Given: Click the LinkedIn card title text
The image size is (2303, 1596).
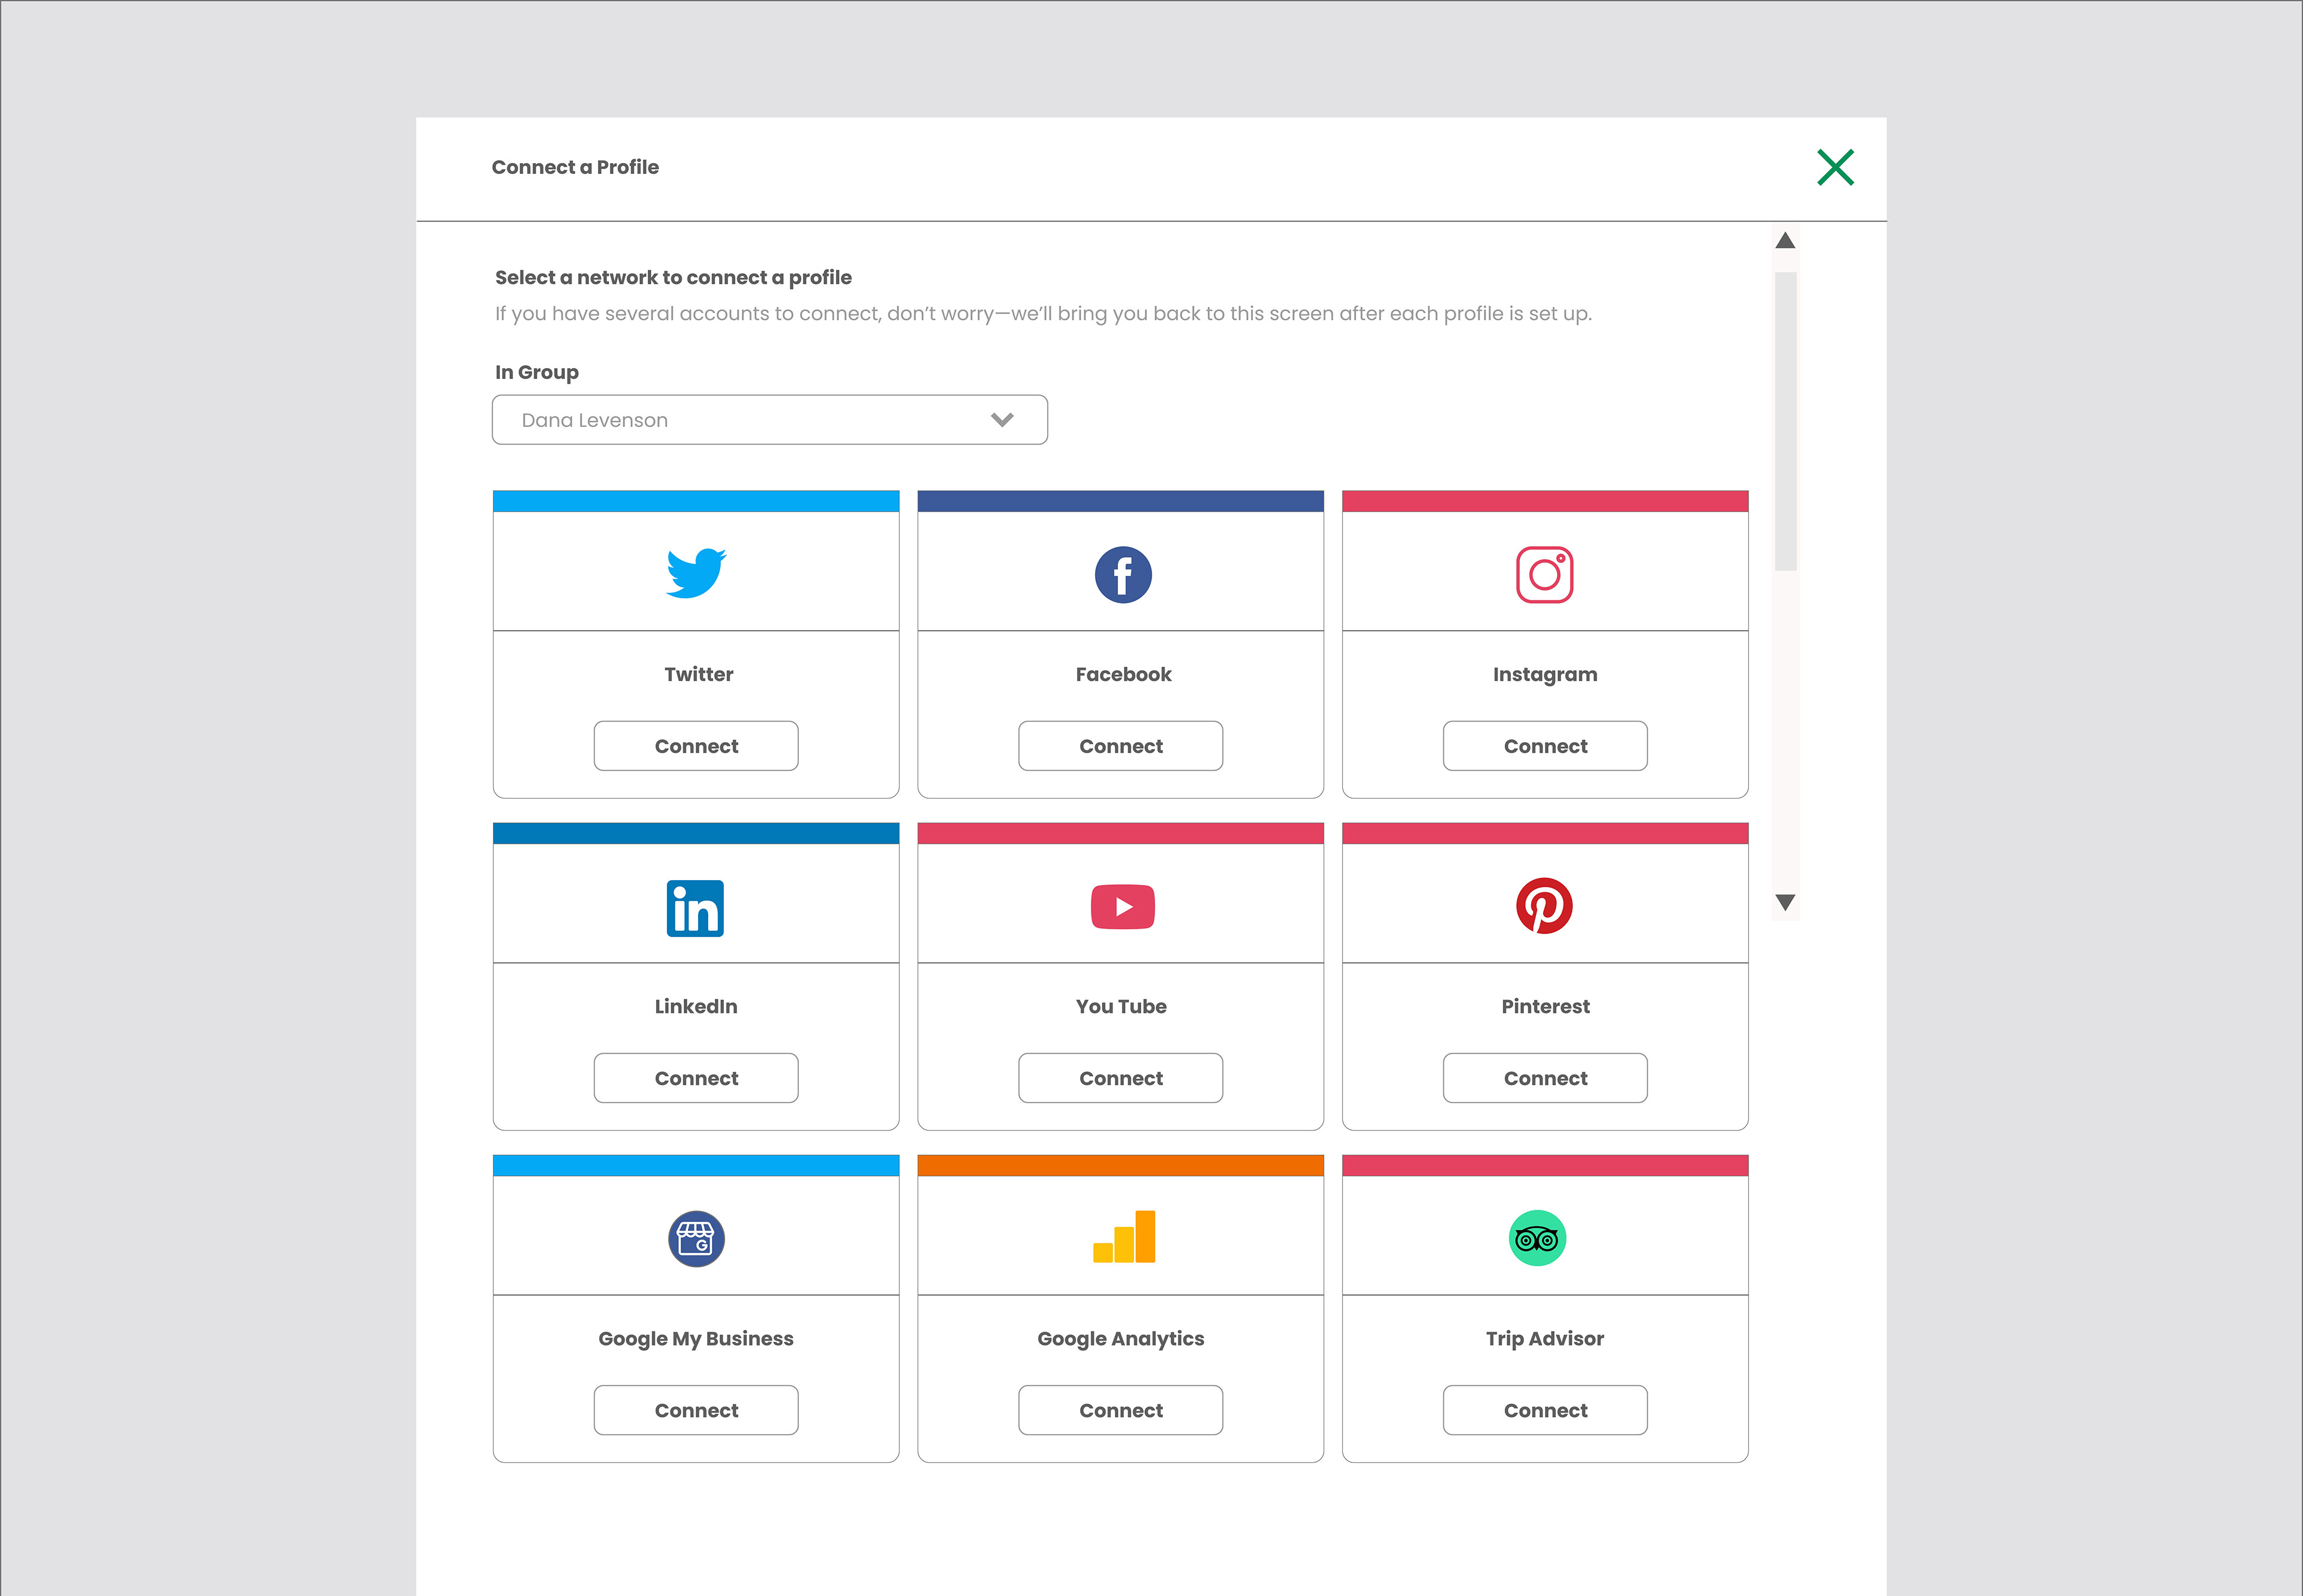Looking at the screenshot, I should [696, 1006].
